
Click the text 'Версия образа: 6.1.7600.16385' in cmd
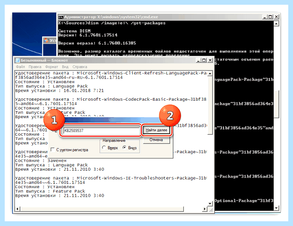pyautogui.click(x=97, y=43)
